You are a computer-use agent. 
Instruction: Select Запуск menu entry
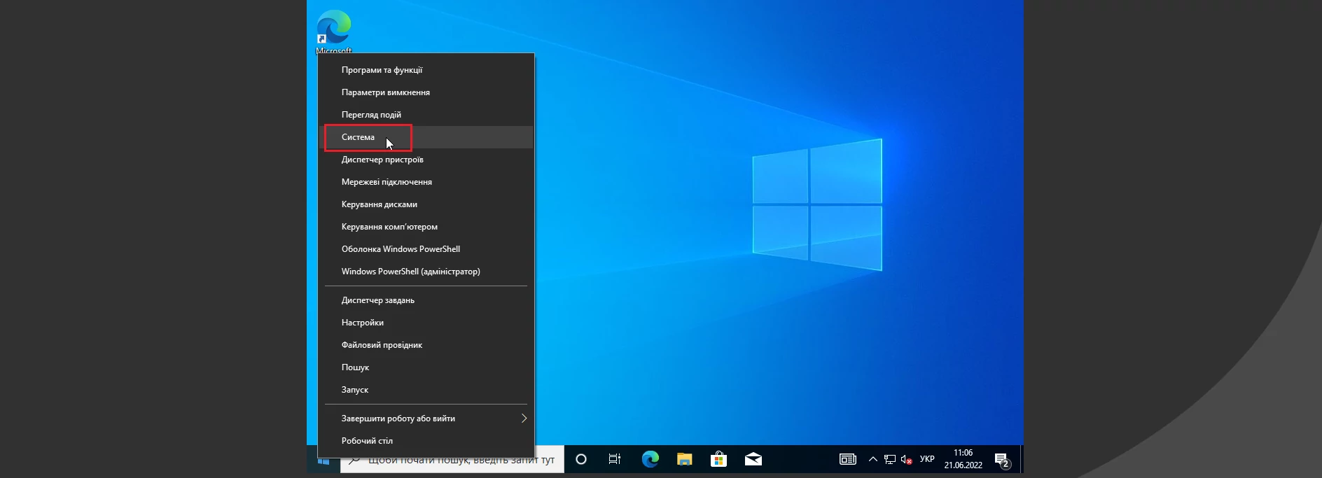click(426, 390)
